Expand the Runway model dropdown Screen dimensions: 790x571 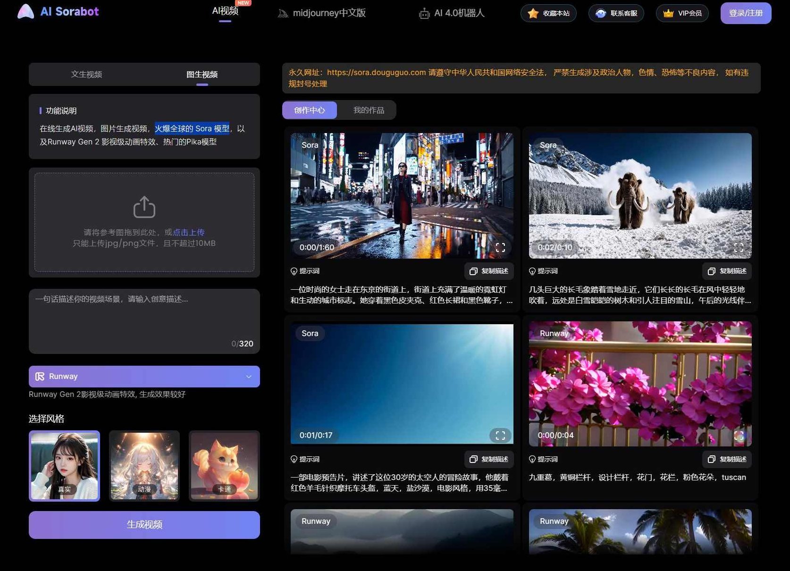click(249, 376)
